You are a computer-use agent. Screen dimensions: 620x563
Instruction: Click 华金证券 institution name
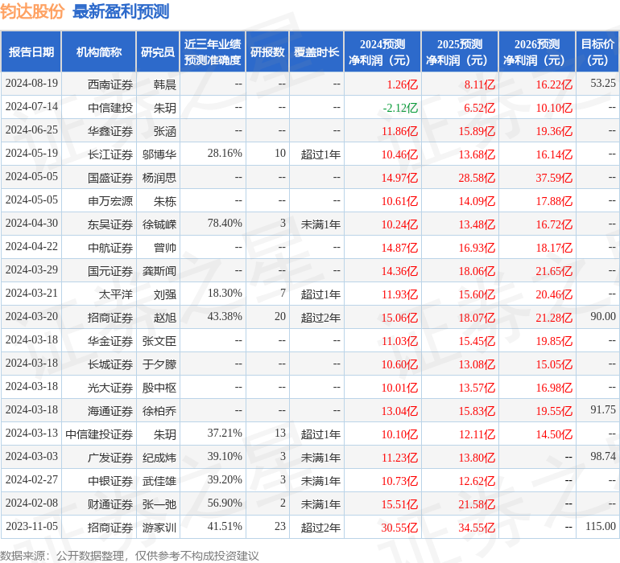[x=110, y=340]
